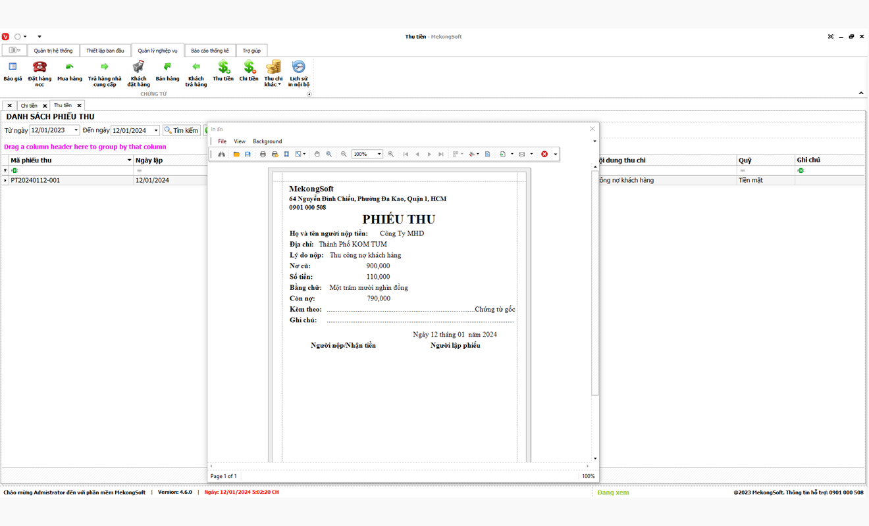Select the hand tool in print preview
The height and width of the screenshot is (526, 869).
(317, 155)
